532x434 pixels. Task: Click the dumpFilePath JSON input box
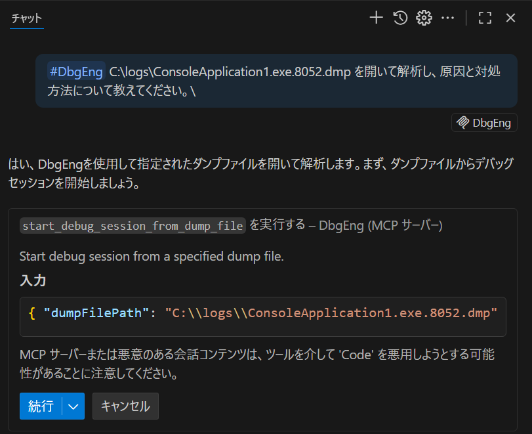[263, 317]
